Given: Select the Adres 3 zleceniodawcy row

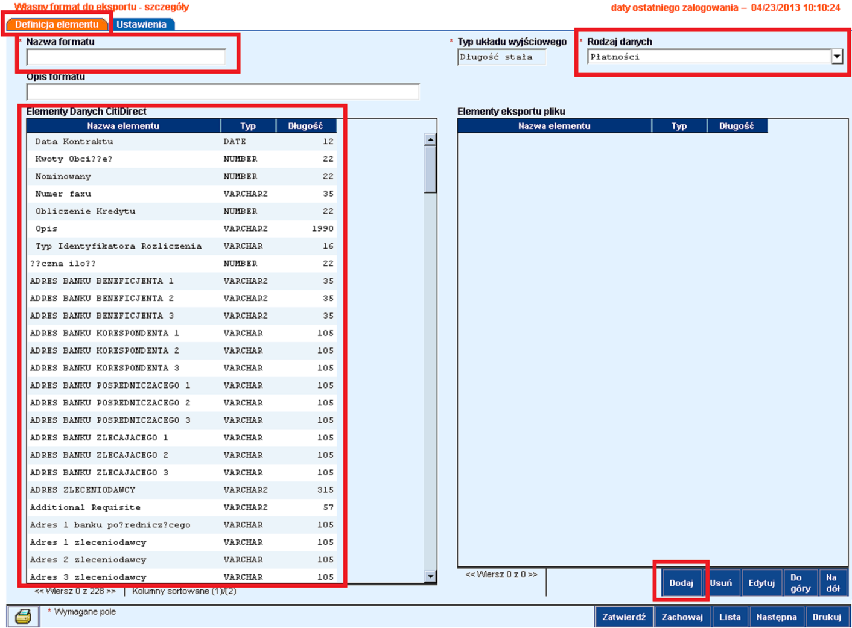Looking at the screenshot, I should tap(182, 577).
